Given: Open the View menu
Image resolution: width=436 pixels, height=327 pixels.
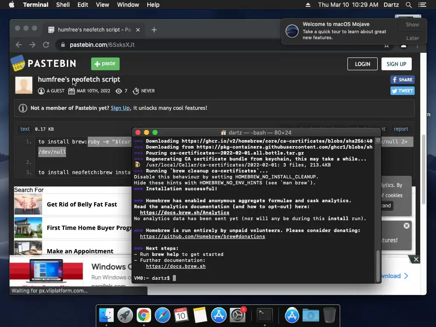Looking at the screenshot, I should tap(102, 5).
